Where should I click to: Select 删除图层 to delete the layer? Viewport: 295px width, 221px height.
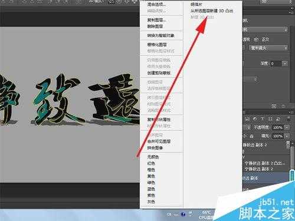pos(155,27)
